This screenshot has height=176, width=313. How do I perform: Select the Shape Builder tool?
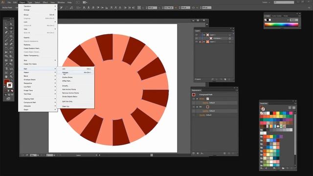click(x=6, y=57)
